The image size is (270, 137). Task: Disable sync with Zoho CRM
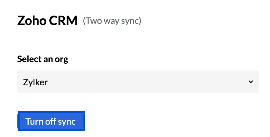[52, 121]
